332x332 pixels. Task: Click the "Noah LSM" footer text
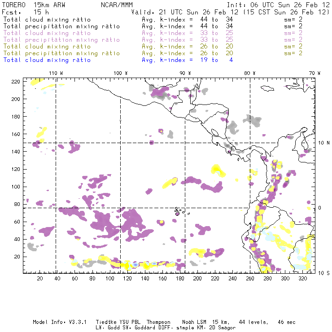pos(194,322)
